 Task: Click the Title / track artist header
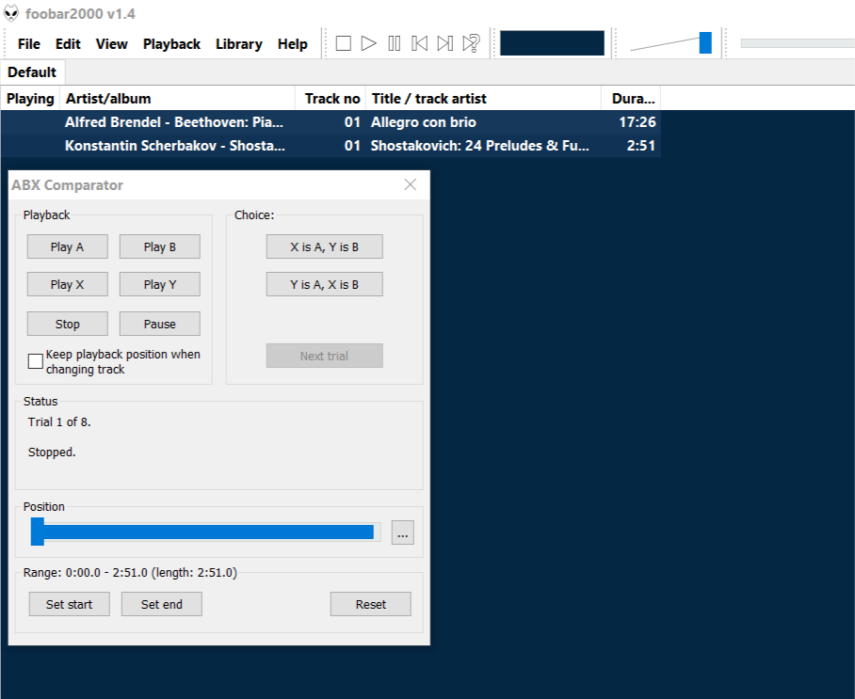pyautogui.click(x=483, y=99)
